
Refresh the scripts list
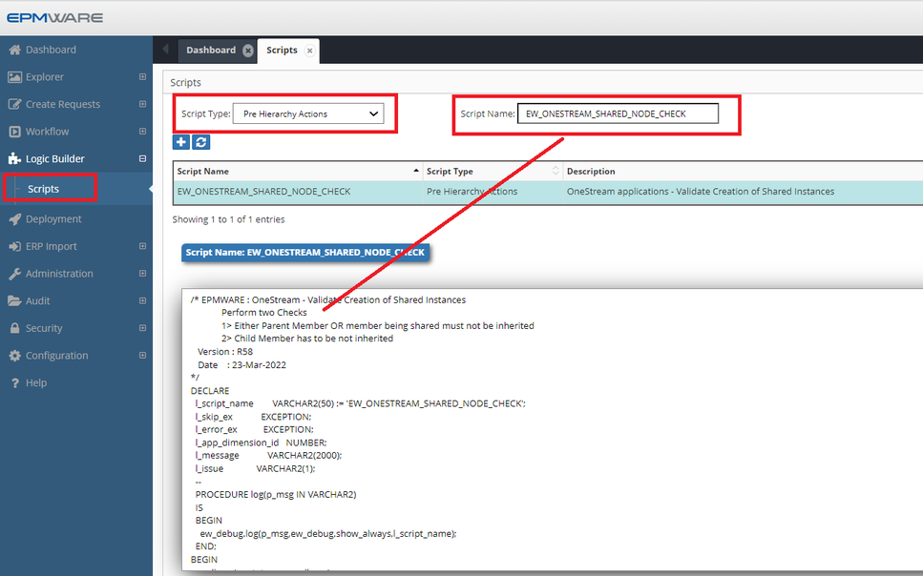coord(200,141)
